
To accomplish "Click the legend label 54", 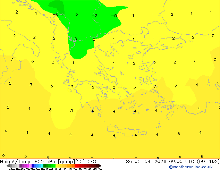I will coord(100,169).
